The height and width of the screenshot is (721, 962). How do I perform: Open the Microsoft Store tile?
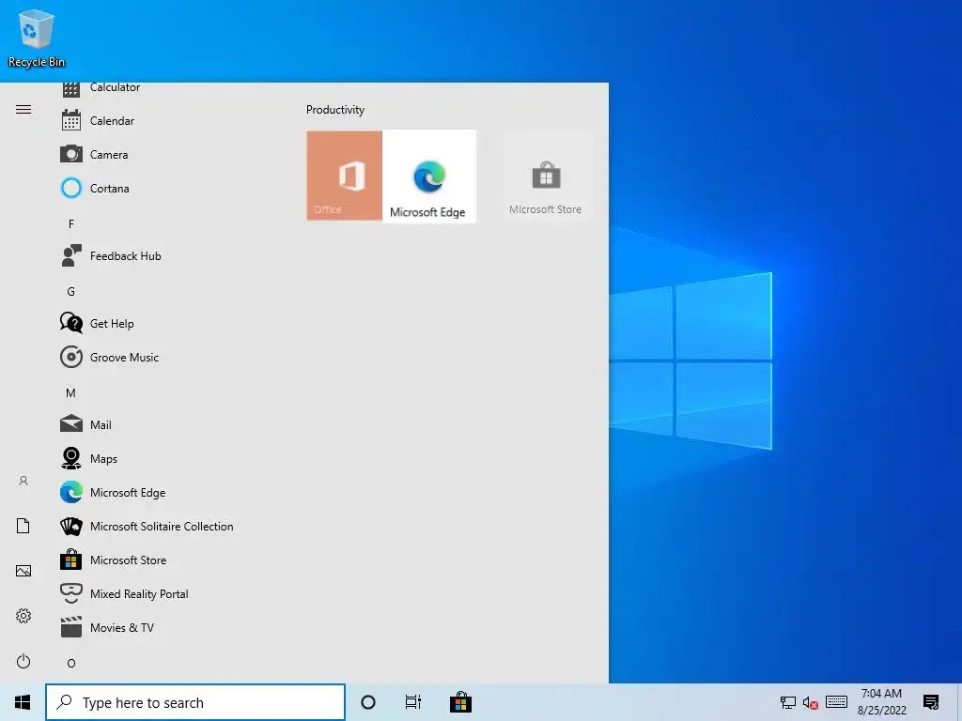point(546,176)
